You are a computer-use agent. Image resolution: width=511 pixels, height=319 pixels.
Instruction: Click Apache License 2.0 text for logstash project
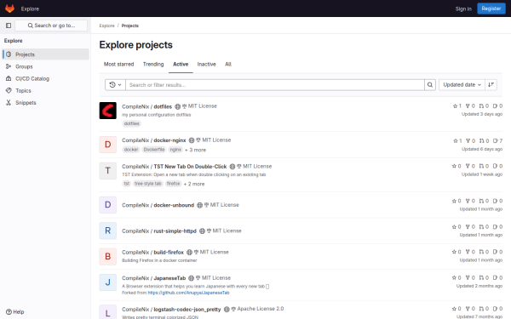click(x=261, y=309)
